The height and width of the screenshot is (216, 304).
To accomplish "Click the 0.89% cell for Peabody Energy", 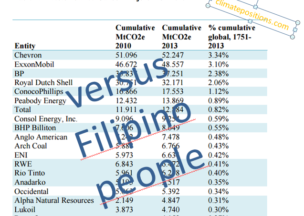I will (x=219, y=101).
